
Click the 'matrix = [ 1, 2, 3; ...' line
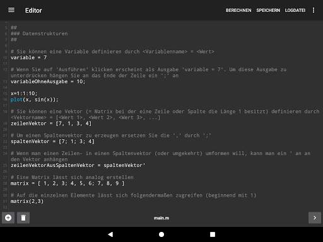pos(68,183)
